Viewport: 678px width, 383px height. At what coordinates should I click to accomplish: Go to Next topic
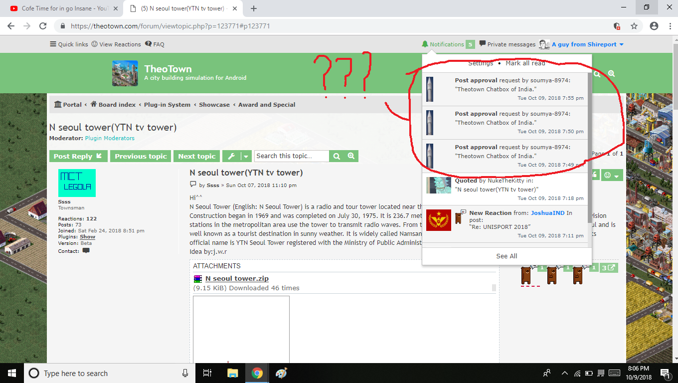(197, 156)
